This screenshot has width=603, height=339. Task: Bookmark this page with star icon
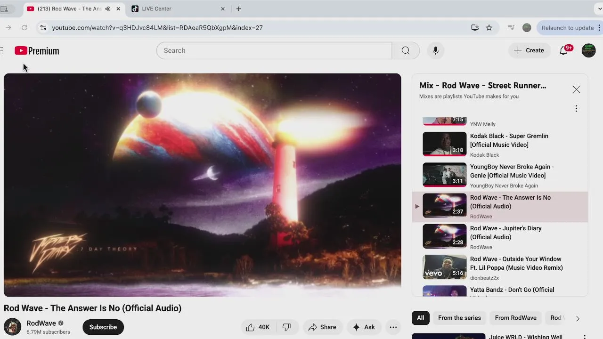pos(489,28)
